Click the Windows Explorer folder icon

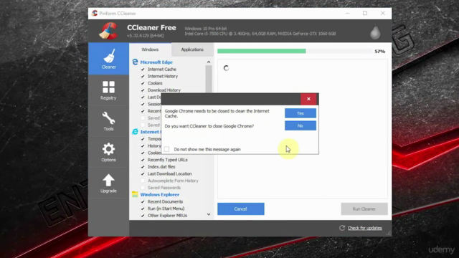135,194
